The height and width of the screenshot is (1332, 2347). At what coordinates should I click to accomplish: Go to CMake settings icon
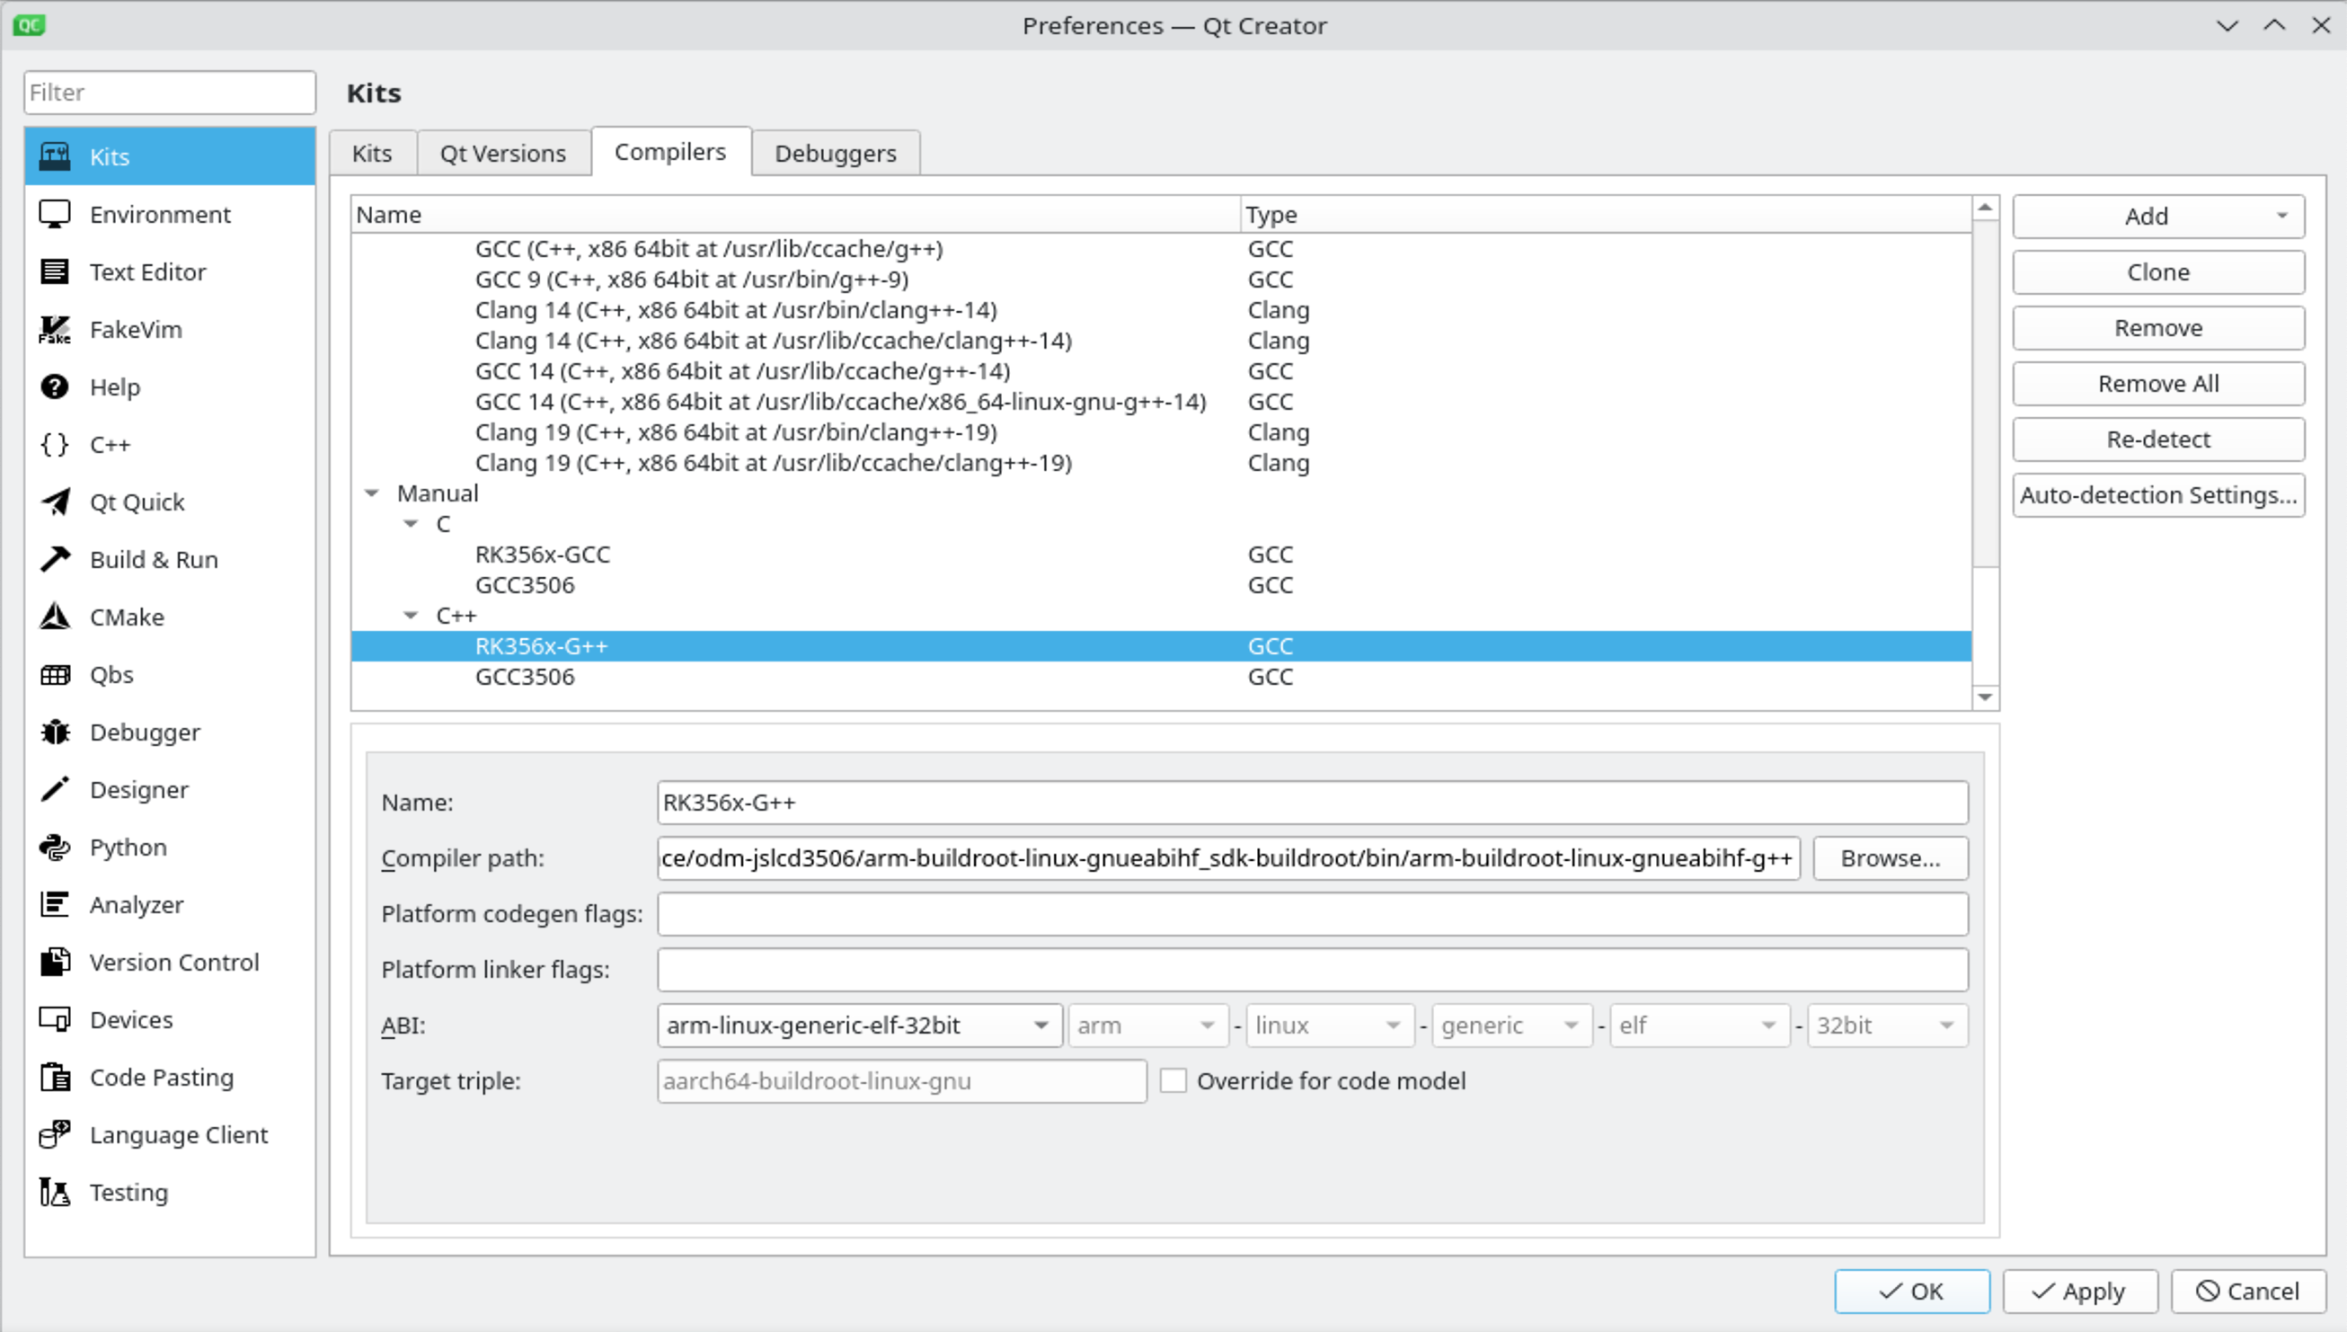[55, 617]
